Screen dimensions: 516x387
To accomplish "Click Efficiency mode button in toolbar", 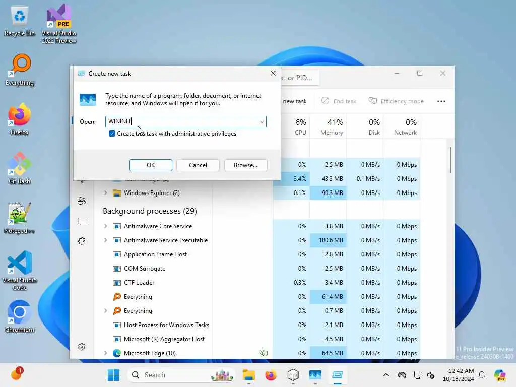I will point(396,101).
